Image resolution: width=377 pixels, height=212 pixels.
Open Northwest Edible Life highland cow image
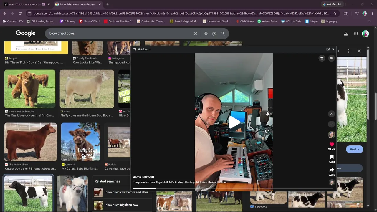[x=30, y=89]
